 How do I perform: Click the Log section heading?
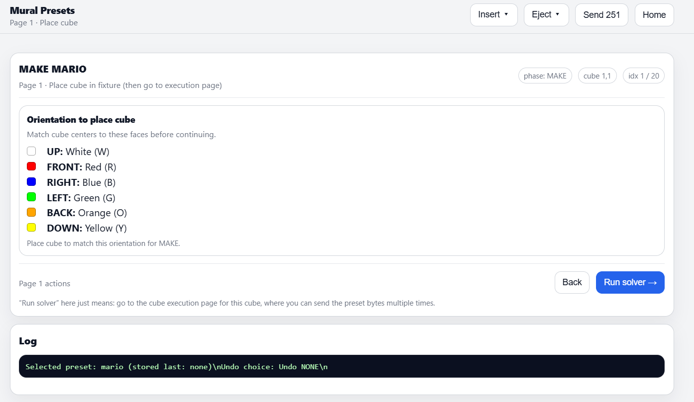(x=28, y=341)
